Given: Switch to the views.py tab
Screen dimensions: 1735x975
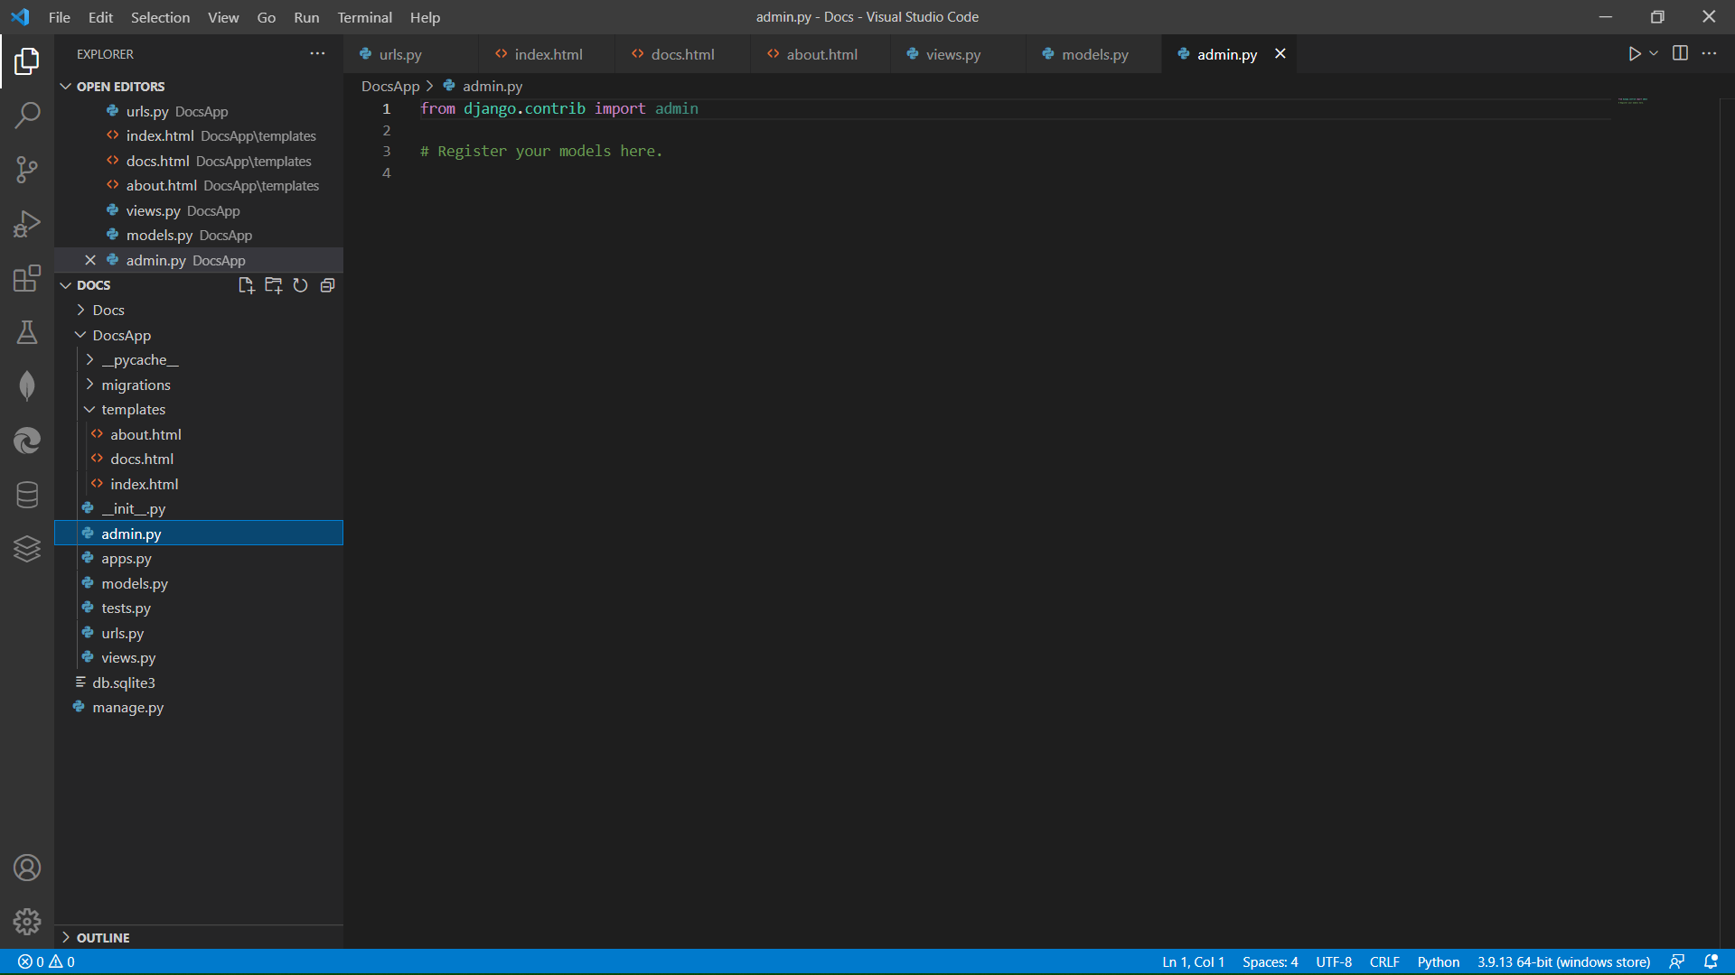Looking at the screenshot, I should (952, 54).
